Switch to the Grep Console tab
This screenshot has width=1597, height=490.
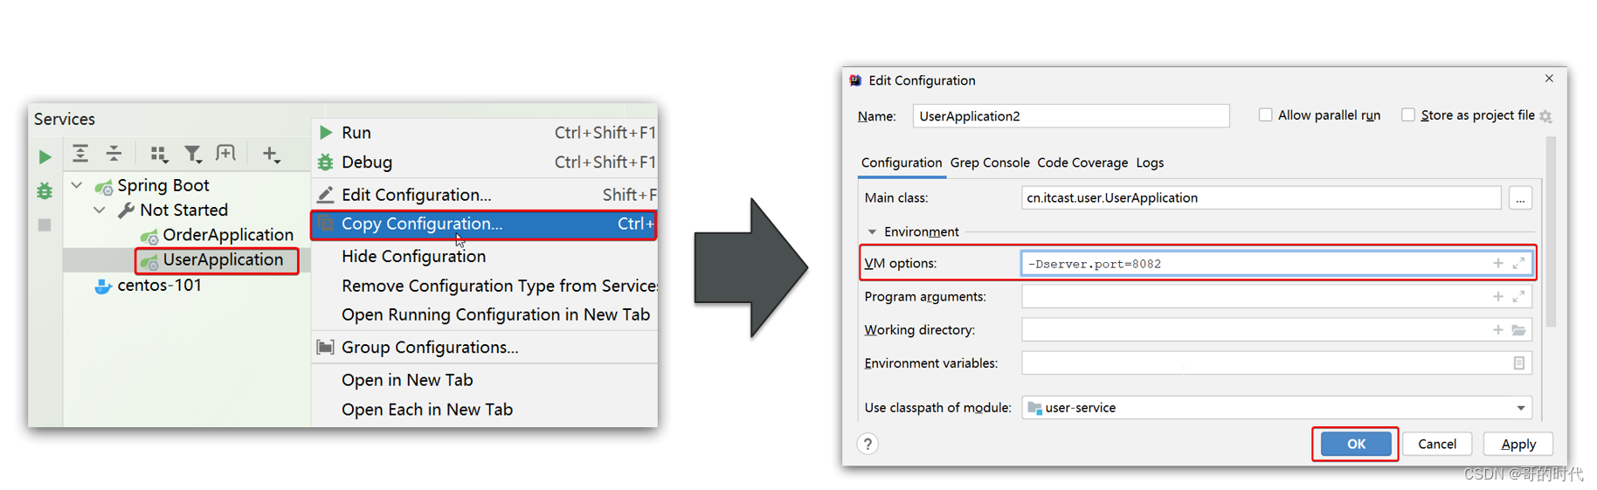pos(990,162)
